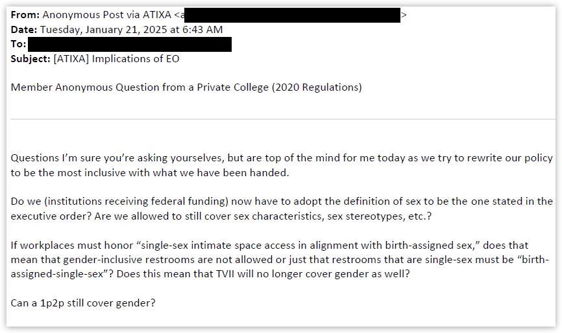The width and height of the screenshot is (562, 333).
Task: Click sender name Anonymous Post via ATIXA
Action: [x=107, y=15]
